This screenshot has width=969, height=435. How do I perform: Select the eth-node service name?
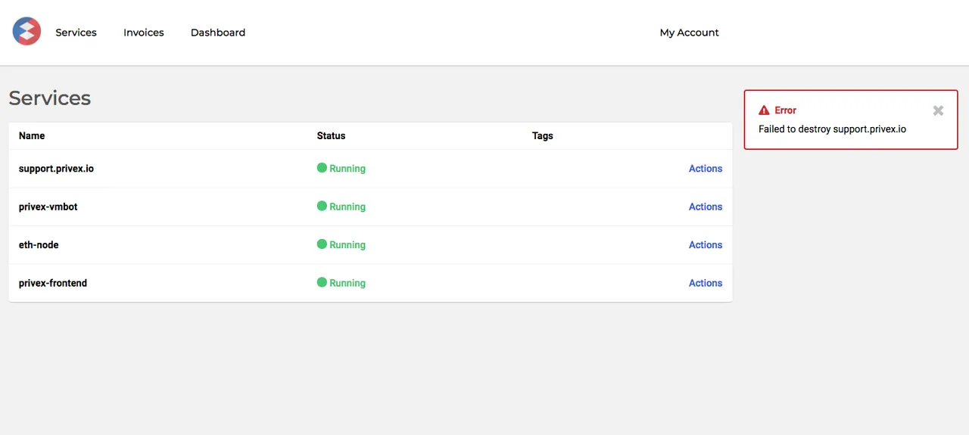click(39, 245)
